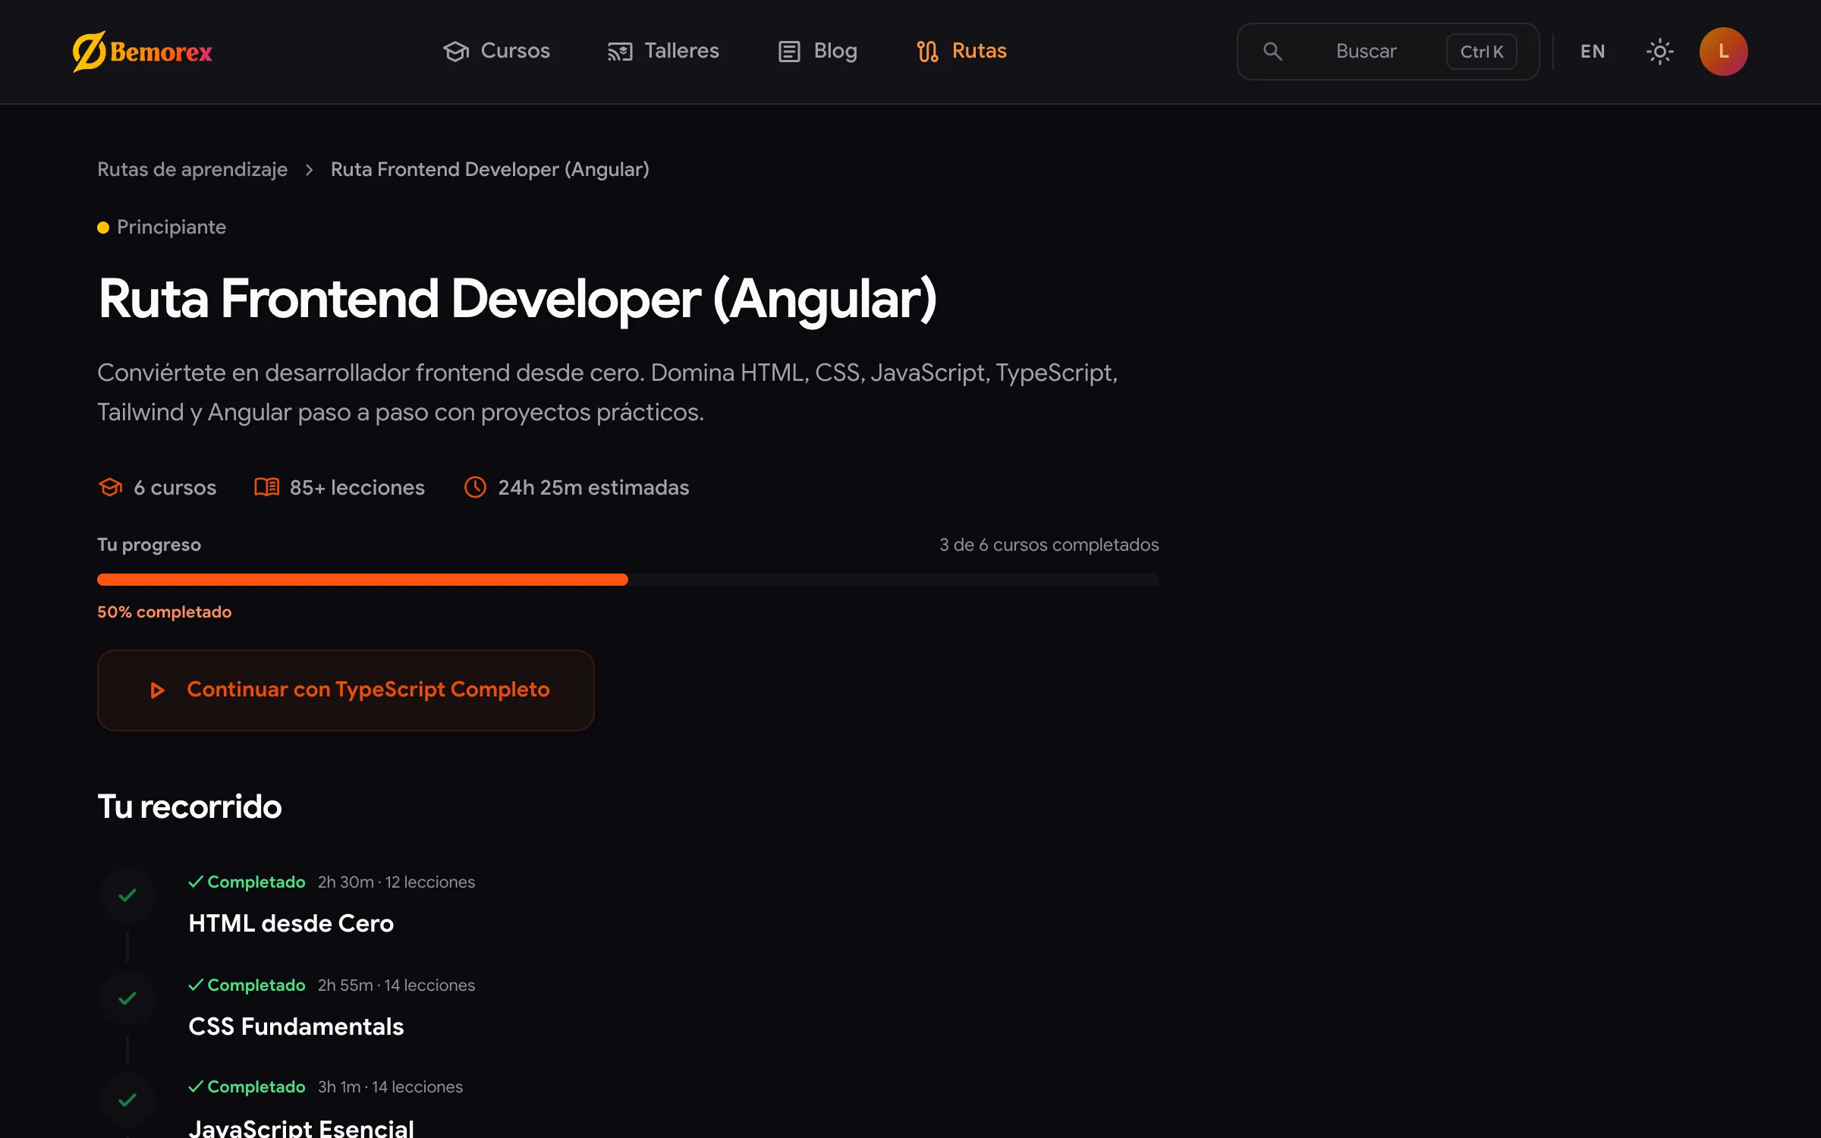Image resolution: width=1821 pixels, height=1138 pixels.
Task: Click the Ctrl K shortcut badge
Action: pos(1481,52)
